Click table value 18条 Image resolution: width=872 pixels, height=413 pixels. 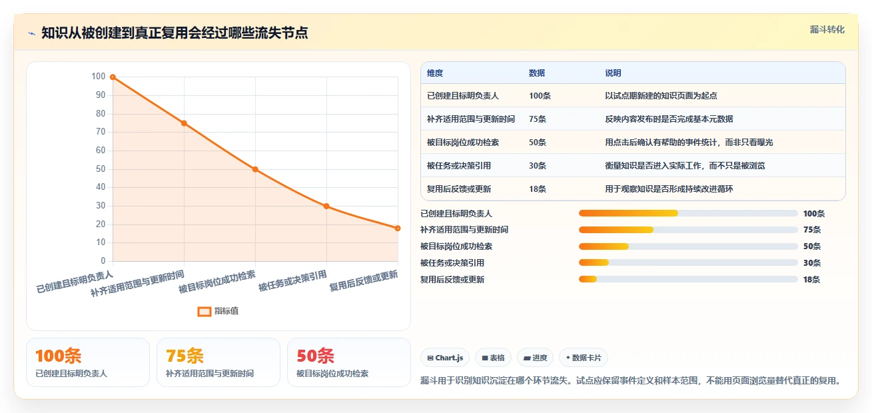538,189
